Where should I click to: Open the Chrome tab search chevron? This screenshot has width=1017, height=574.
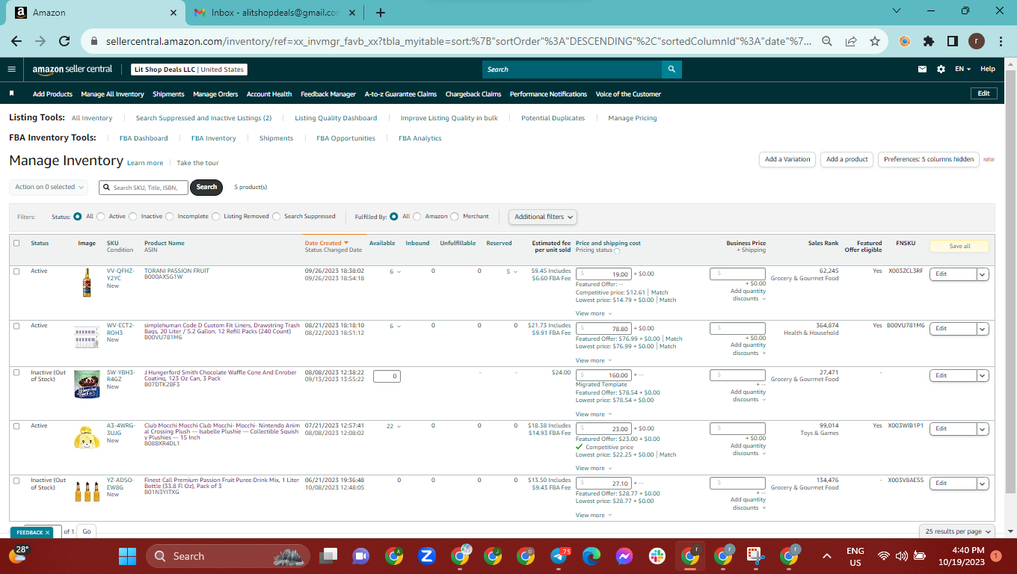897,11
